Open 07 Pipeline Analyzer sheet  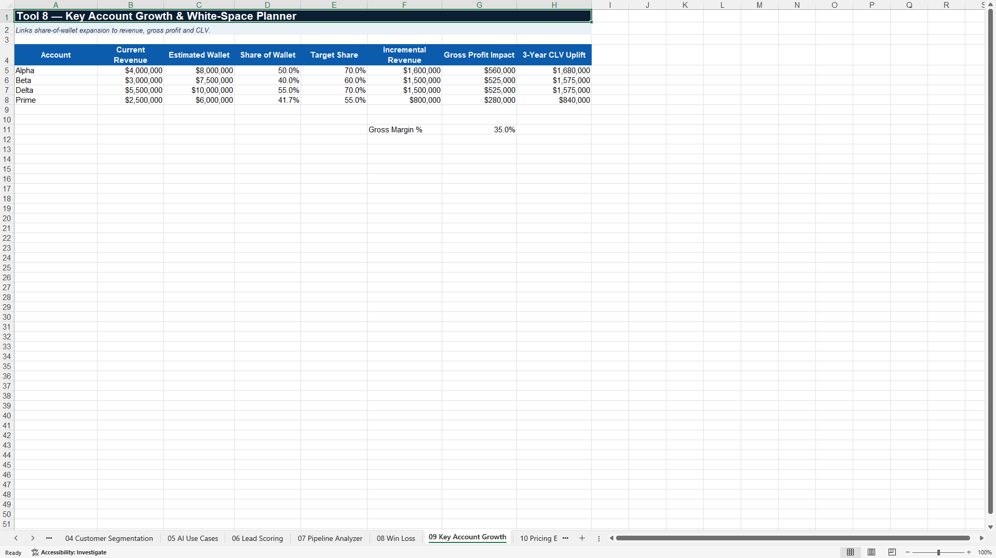(330, 538)
